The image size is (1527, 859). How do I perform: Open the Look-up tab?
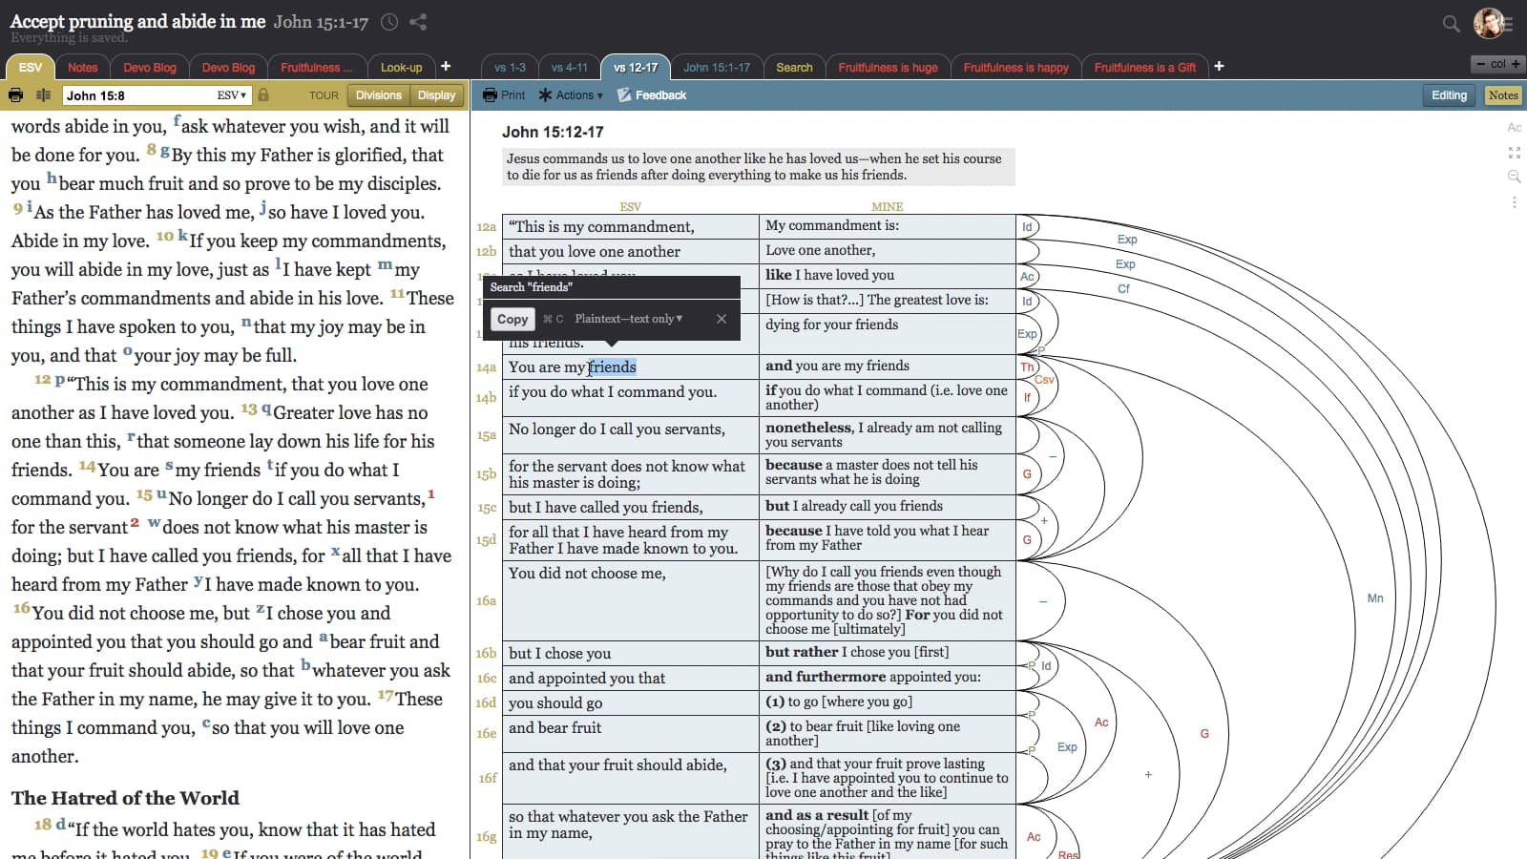tap(401, 67)
